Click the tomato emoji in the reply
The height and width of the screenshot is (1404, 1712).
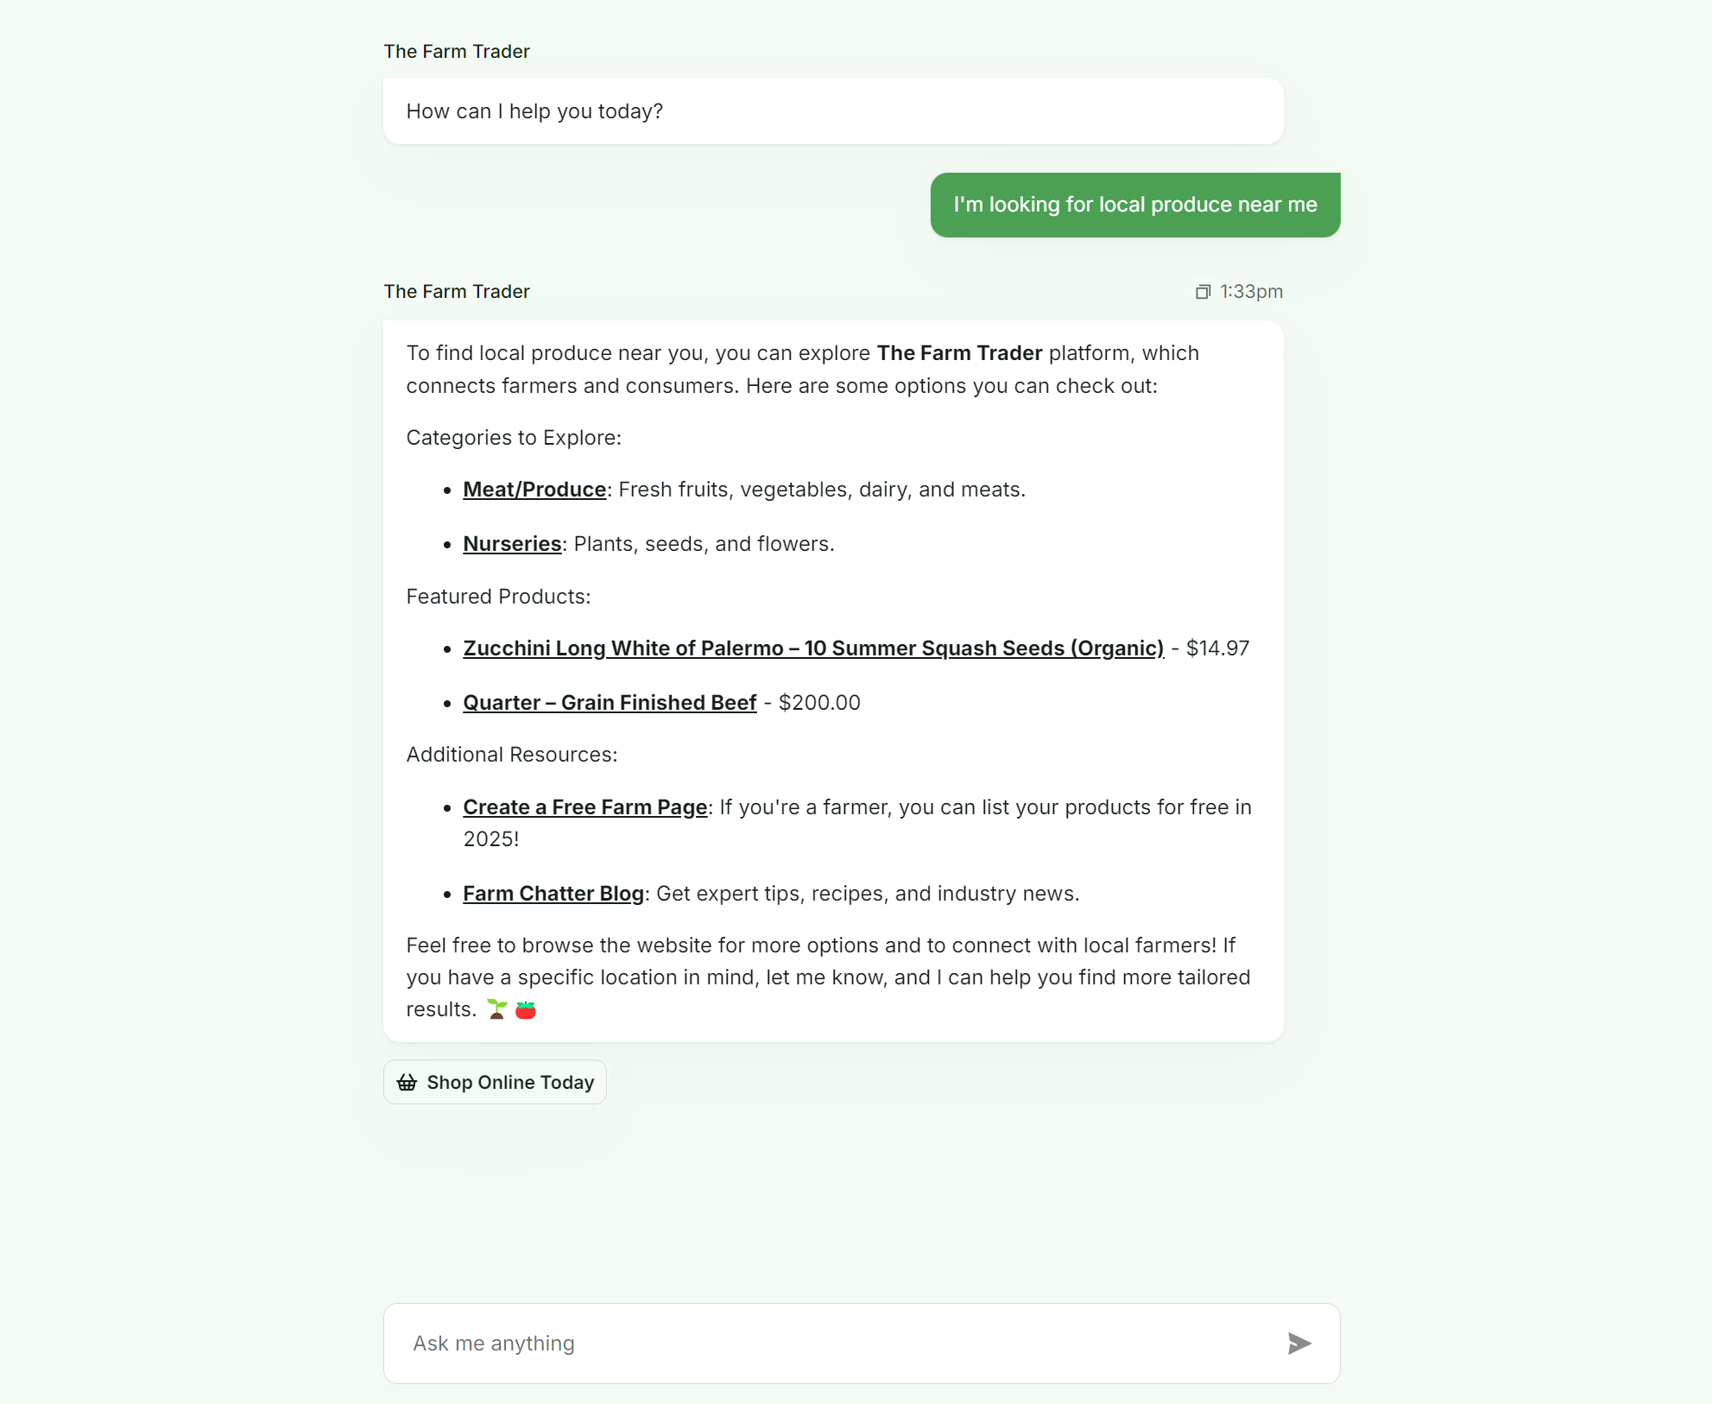pyautogui.click(x=526, y=1009)
